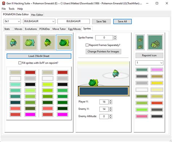
Task: Pick the yellow-green swatch in shiny palette
Action: coord(48,84)
